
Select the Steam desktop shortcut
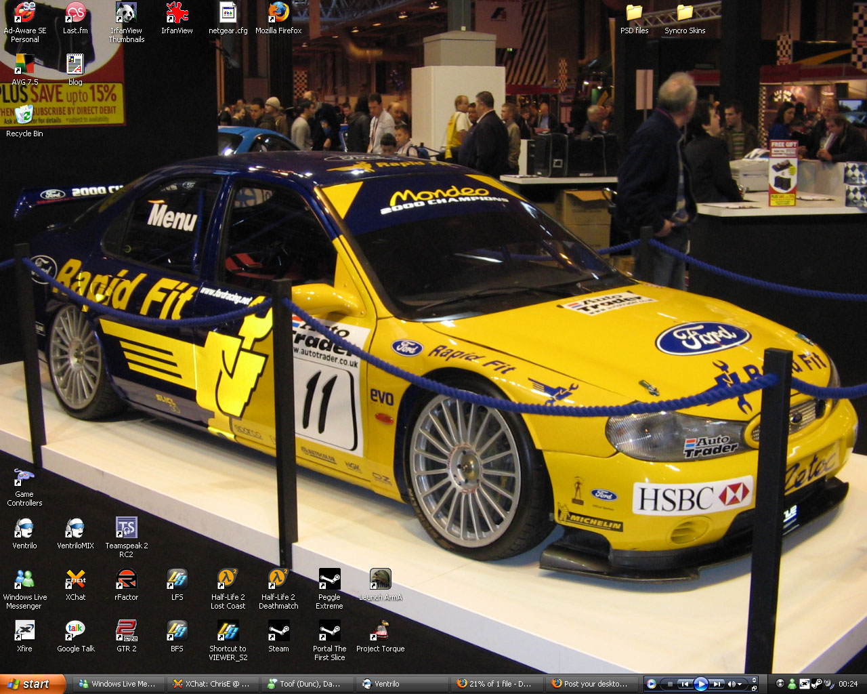click(278, 636)
